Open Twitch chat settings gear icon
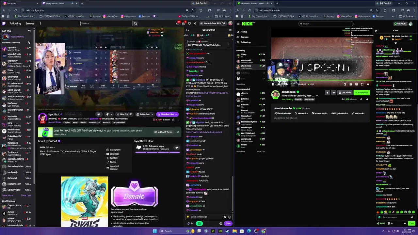The image size is (418, 235). tap(221, 224)
